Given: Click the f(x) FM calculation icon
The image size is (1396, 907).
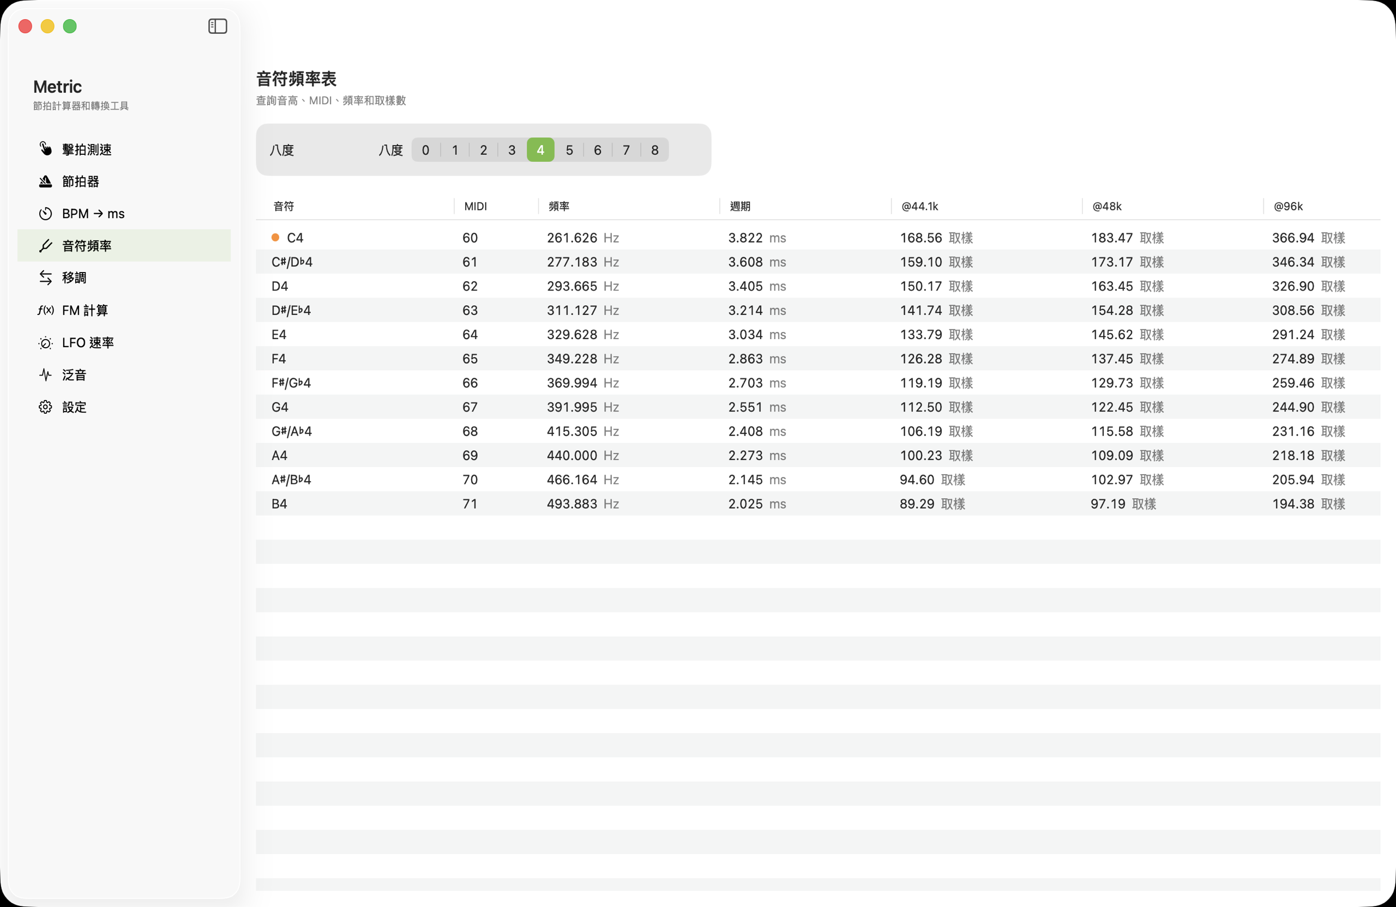Looking at the screenshot, I should point(46,310).
